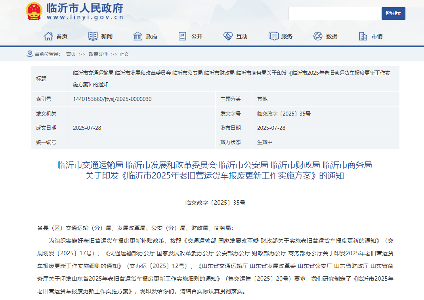Screen dimensions: 424x300
Task: Focus the search input field
Action: point(335,13)
